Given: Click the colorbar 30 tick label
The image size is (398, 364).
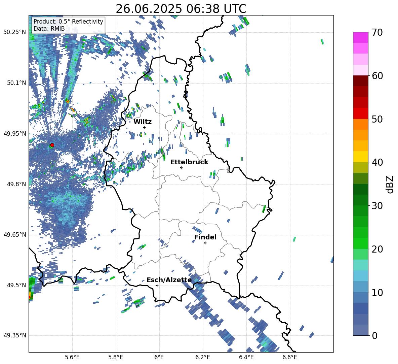Looking at the screenshot, I should point(377,206).
